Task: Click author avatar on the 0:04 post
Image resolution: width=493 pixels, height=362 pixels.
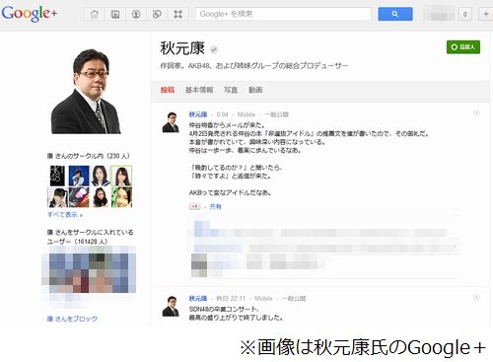Action: [171, 122]
